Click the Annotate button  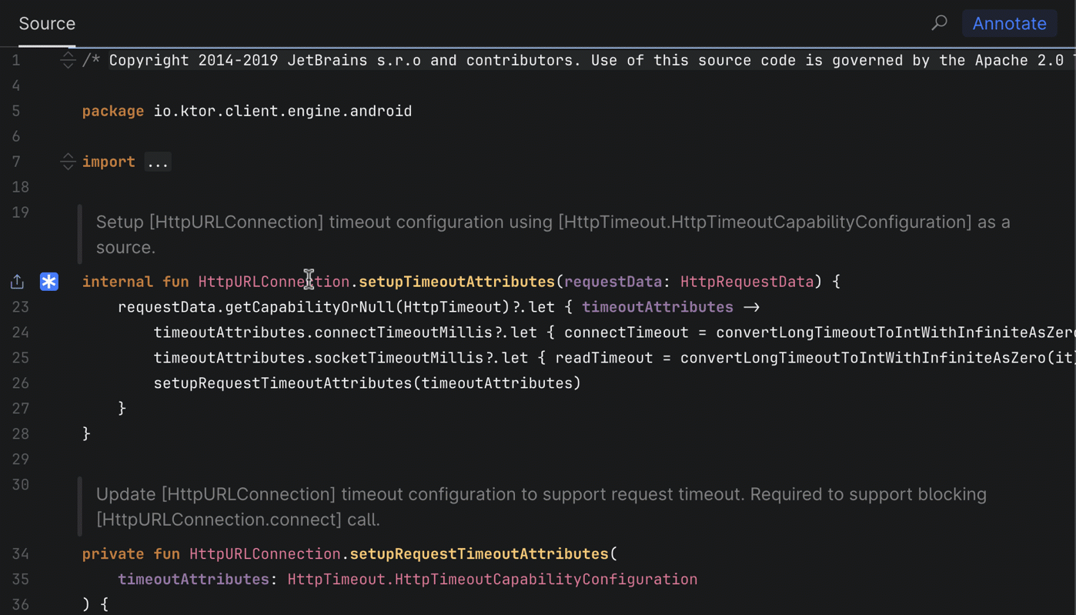(x=1009, y=24)
